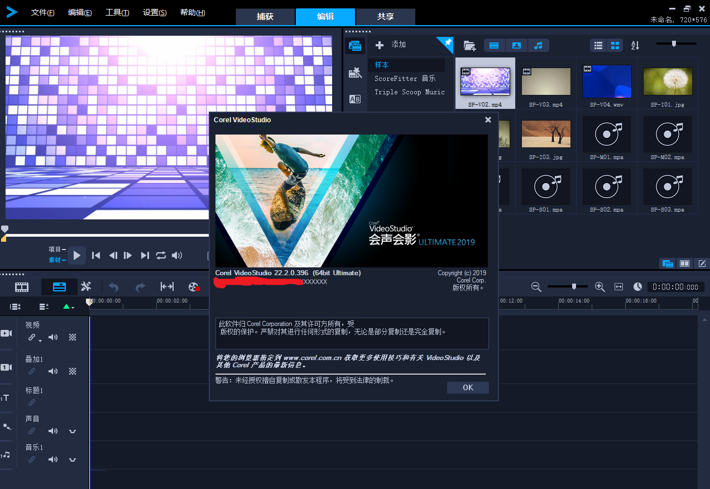
Task: Click the fit project in timeline icon
Action: (x=167, y=286)
